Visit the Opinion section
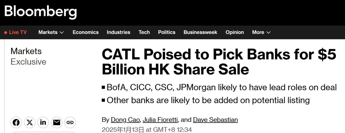The image size is (345, 133). [x=235, y=32]
